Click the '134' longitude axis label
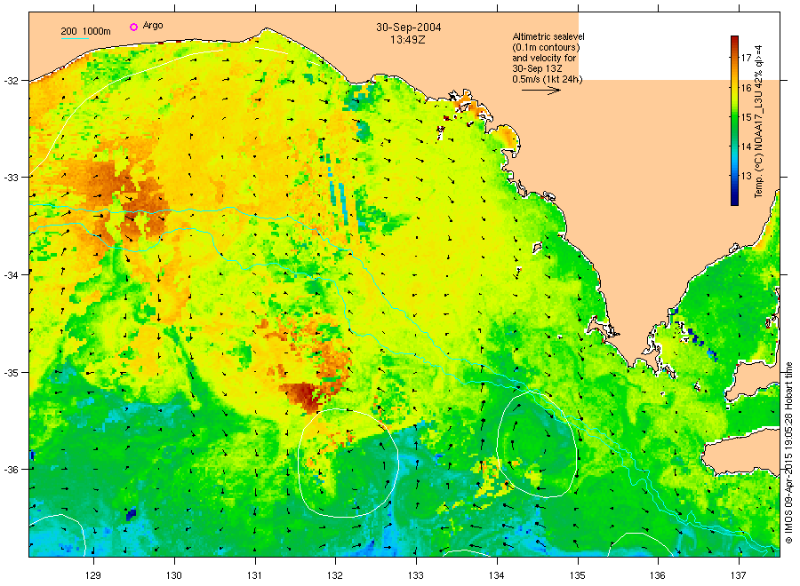 [496, 575]
